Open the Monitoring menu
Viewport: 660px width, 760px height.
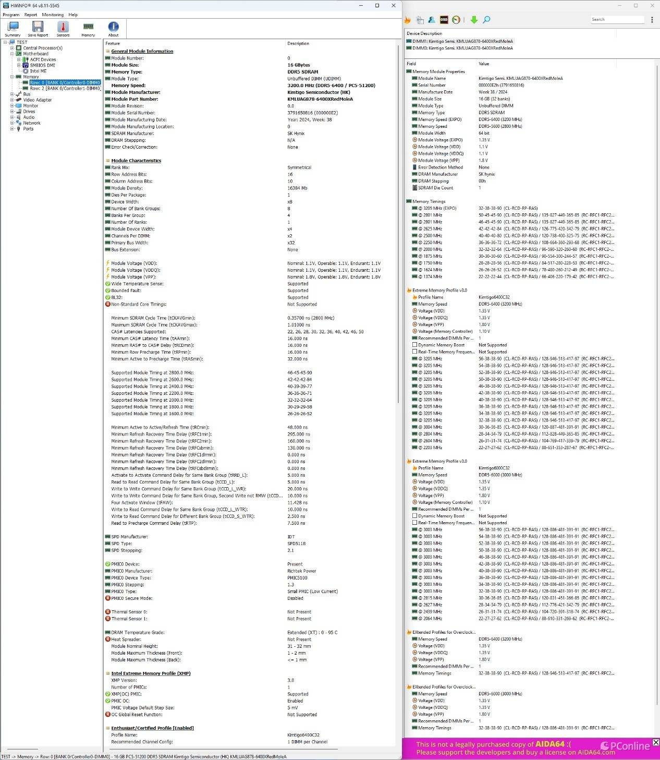coord(53,15)
